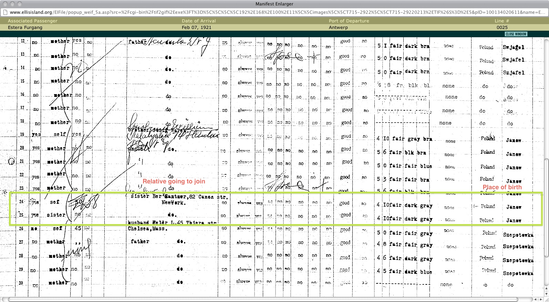This screenshot has width=549, height=302.
Task: Select the port value Antwerp
Action: point(338,27)
